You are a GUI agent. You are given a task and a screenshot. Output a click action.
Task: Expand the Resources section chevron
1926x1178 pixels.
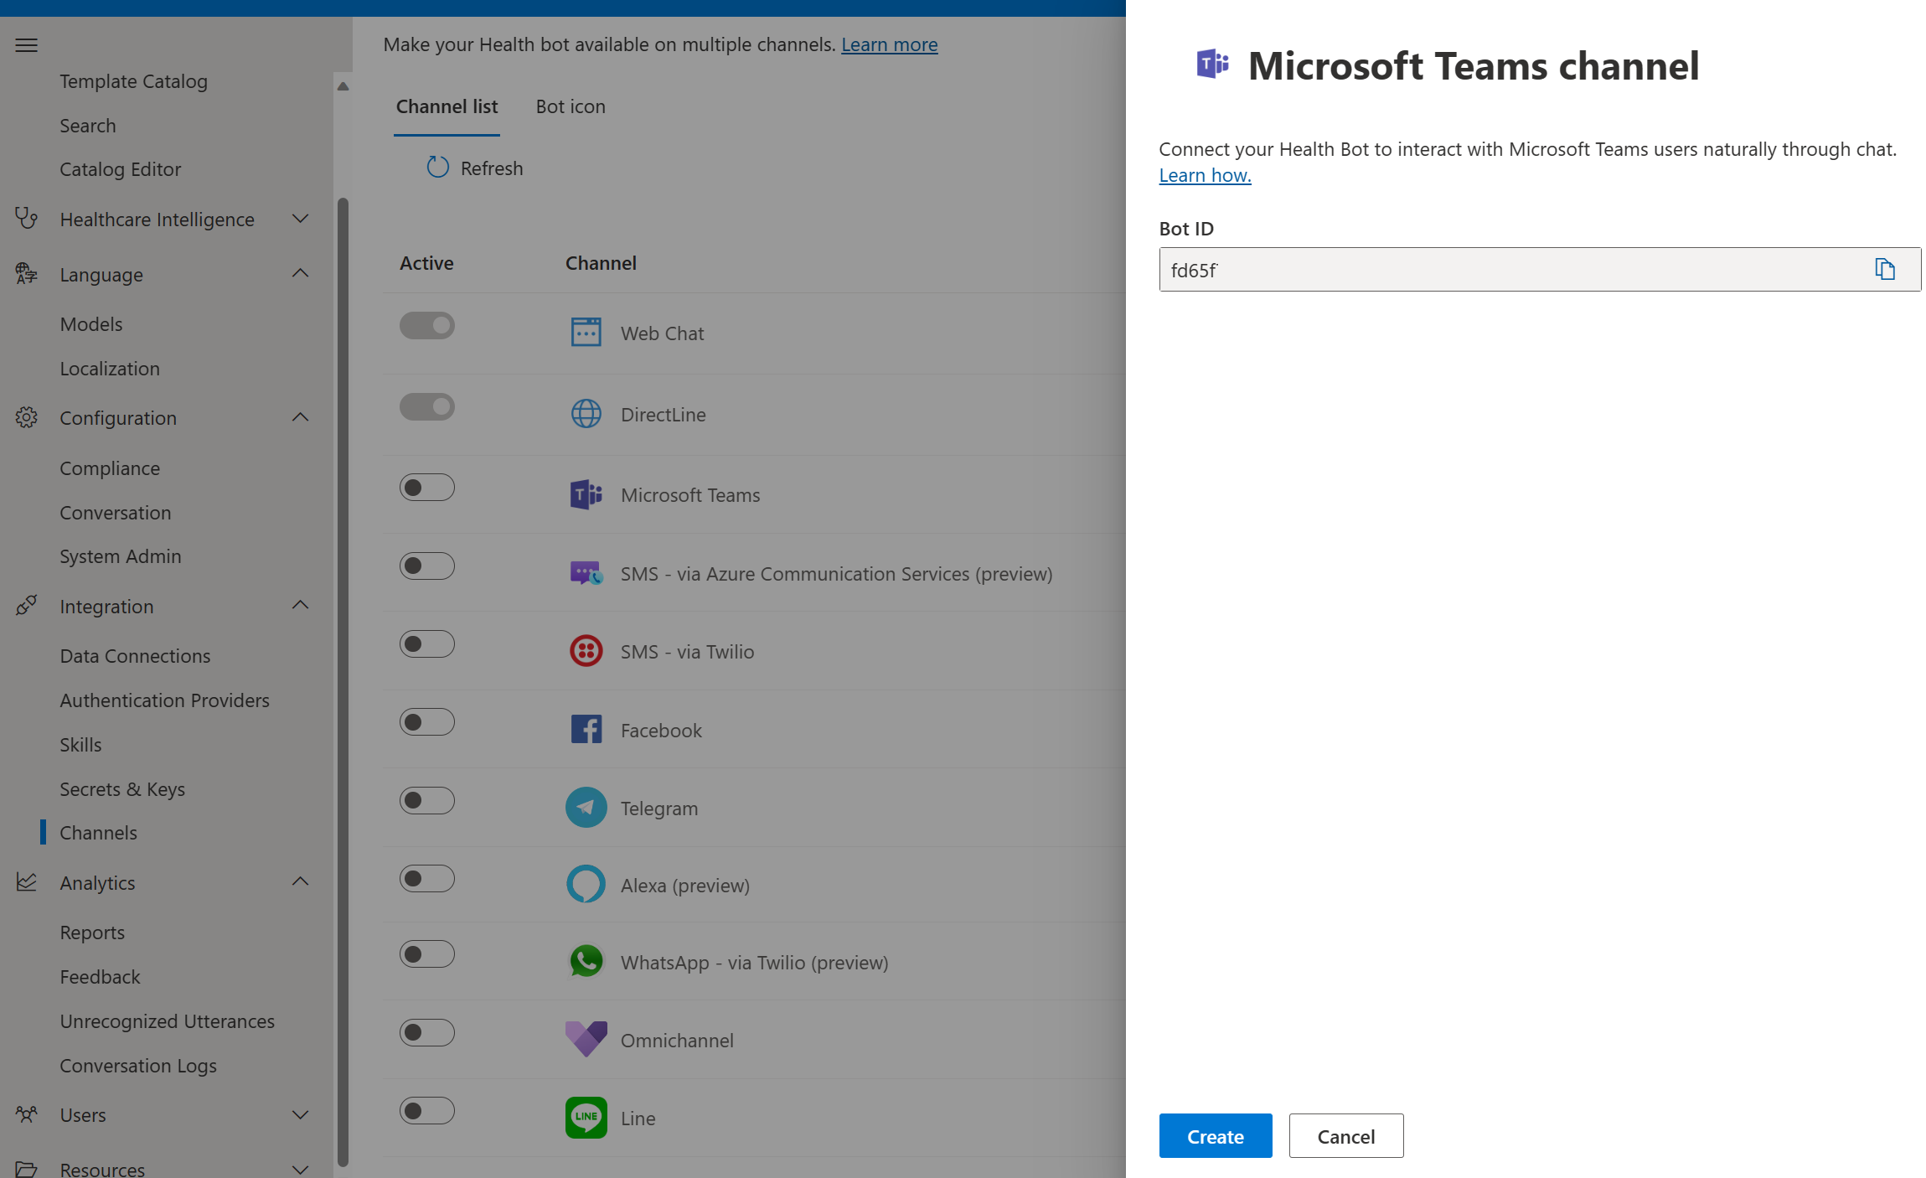[300, 1169]
